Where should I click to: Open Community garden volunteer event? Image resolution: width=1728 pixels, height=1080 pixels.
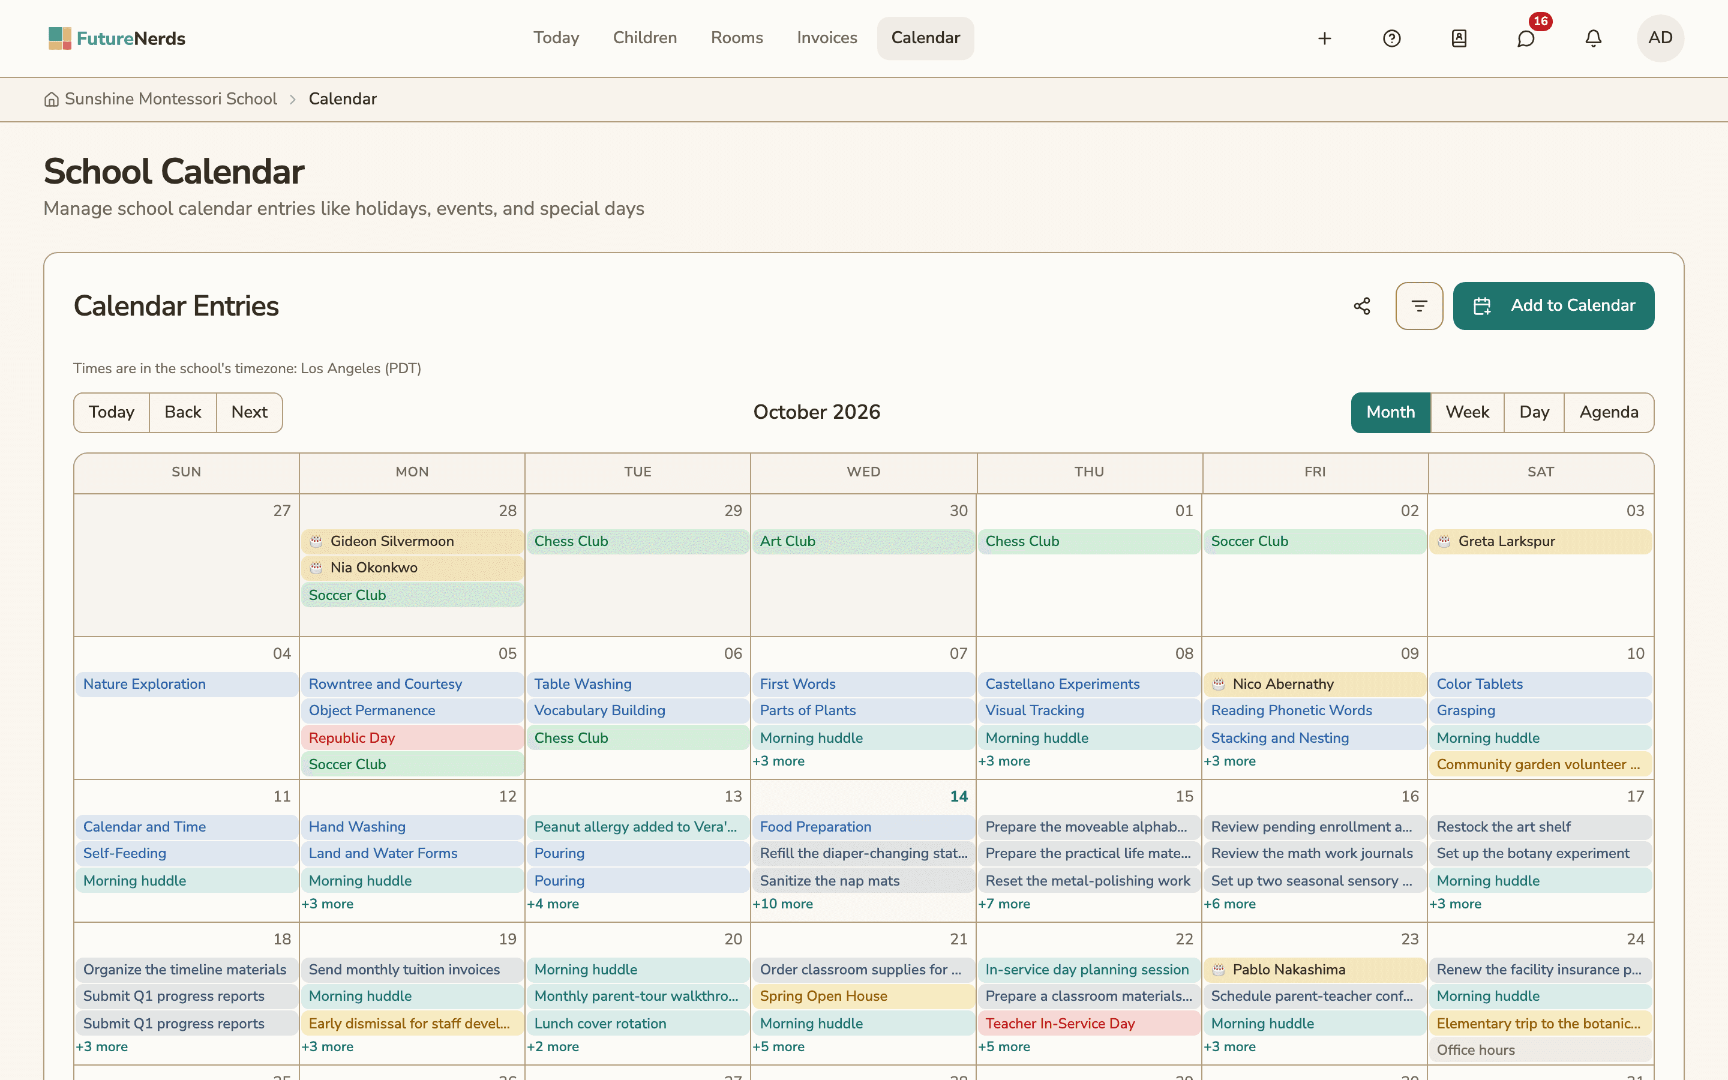point(1540,764)
